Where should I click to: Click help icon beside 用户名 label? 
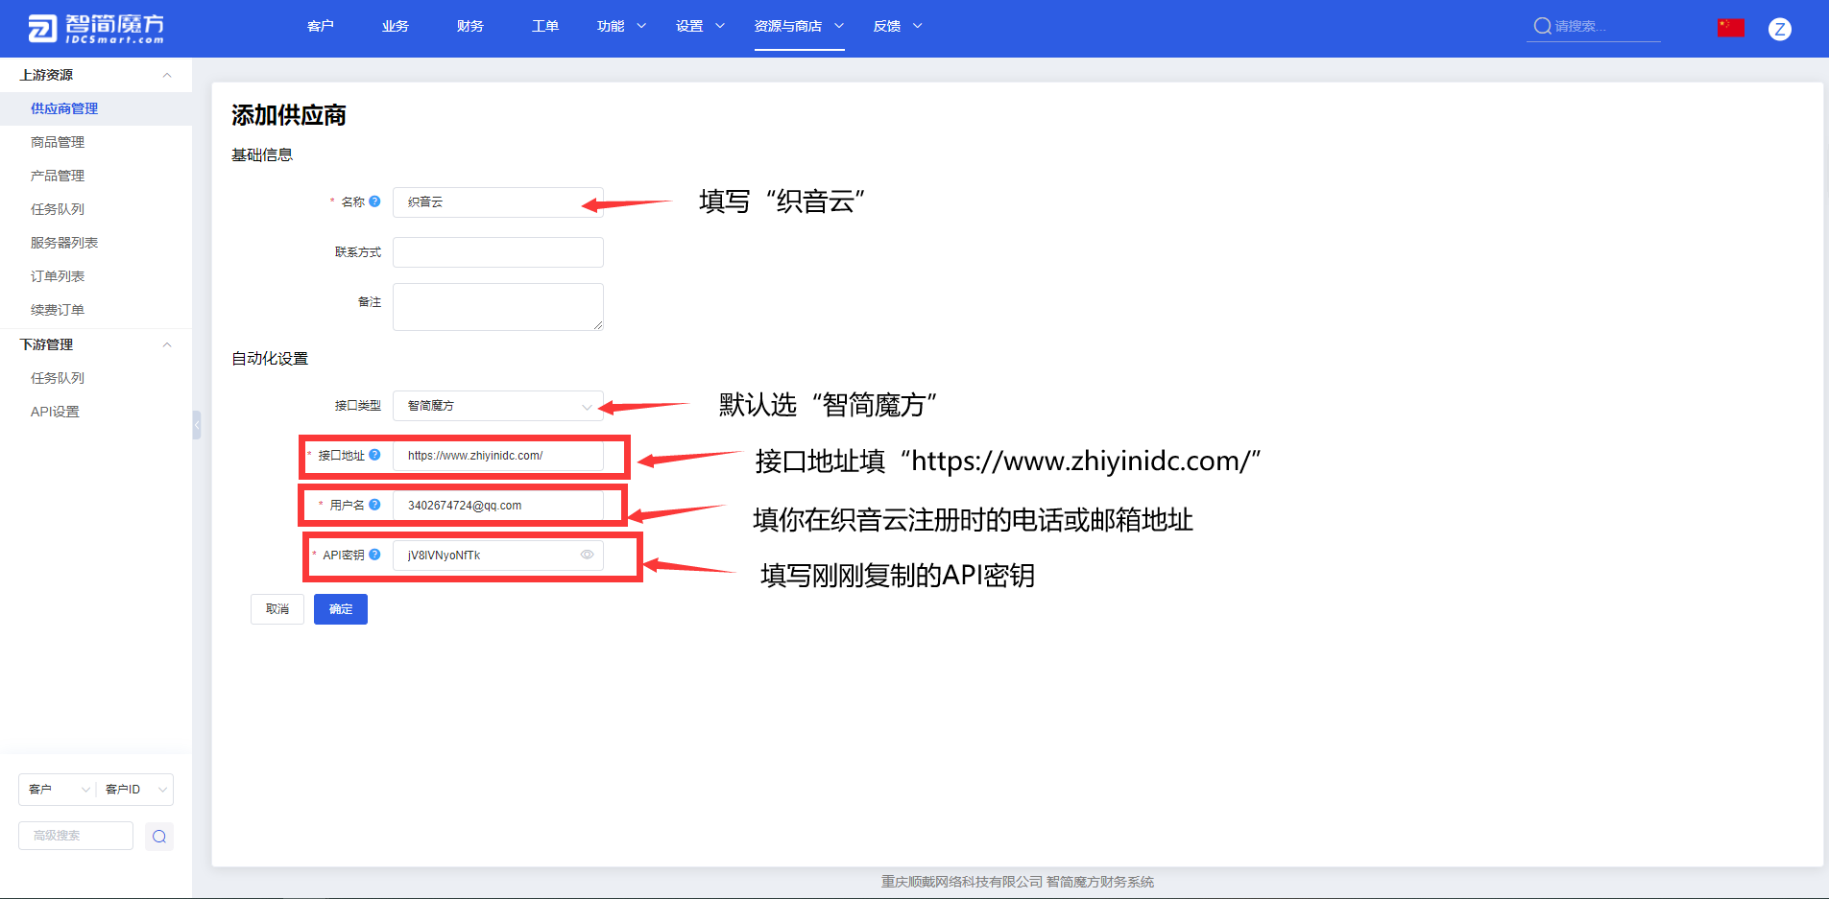(x=374, y=505)
